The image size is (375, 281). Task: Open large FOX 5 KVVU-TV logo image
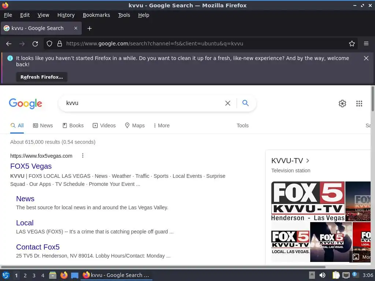[308, 201]
